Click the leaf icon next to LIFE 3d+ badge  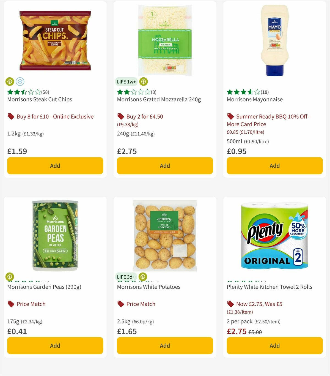pos(143,277)
